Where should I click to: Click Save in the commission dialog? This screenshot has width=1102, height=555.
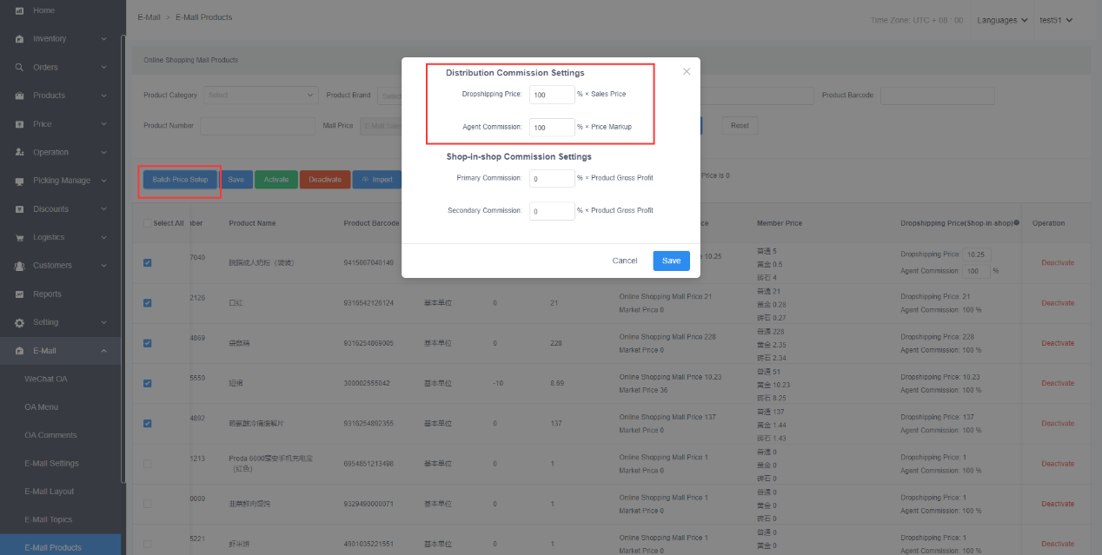coord(671,261)
